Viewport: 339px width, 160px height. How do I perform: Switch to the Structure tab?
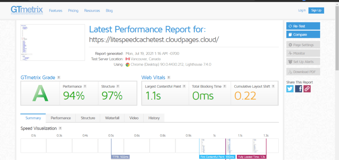click(x=88, y=118)
